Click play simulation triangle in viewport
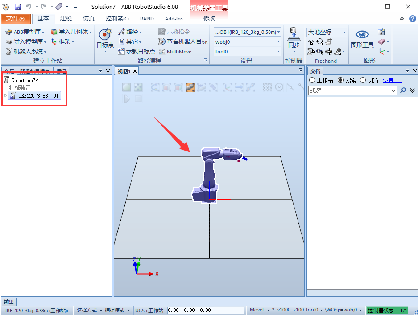This screenshot has height=315, width=418. [127, 99]
